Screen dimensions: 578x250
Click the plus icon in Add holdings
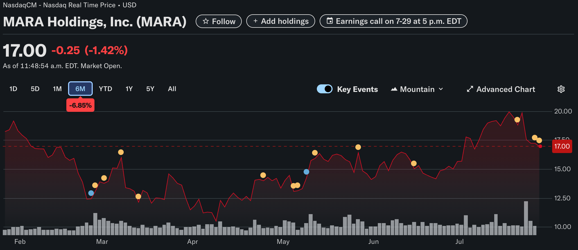point(255,21)
